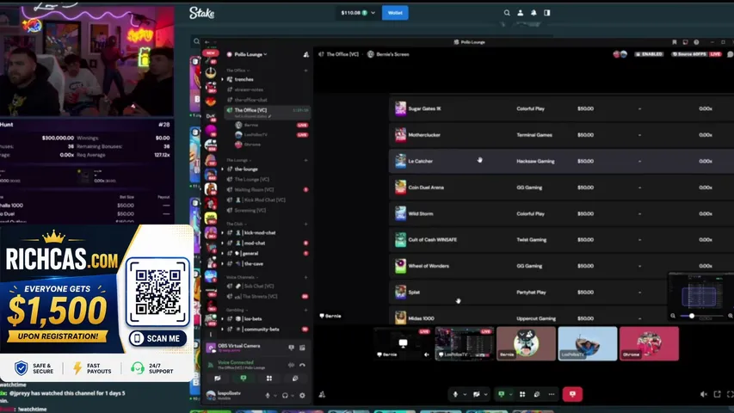Mute stream audio speaker icon

coord(704,394)
